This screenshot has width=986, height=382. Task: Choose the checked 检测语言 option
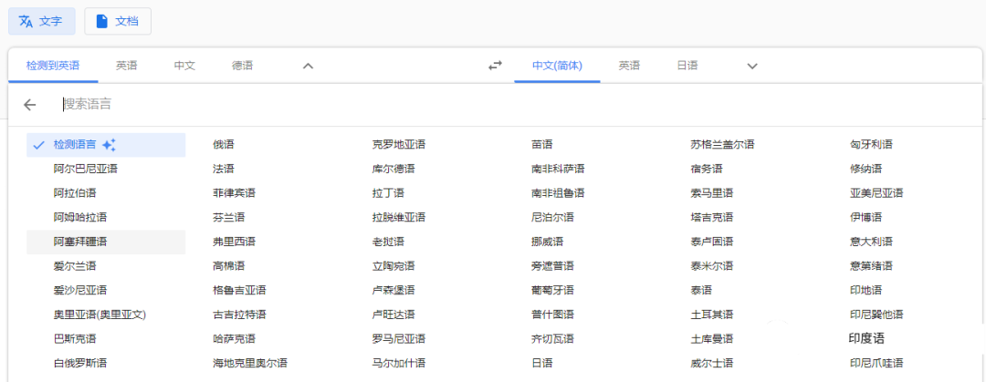[106, 145]
